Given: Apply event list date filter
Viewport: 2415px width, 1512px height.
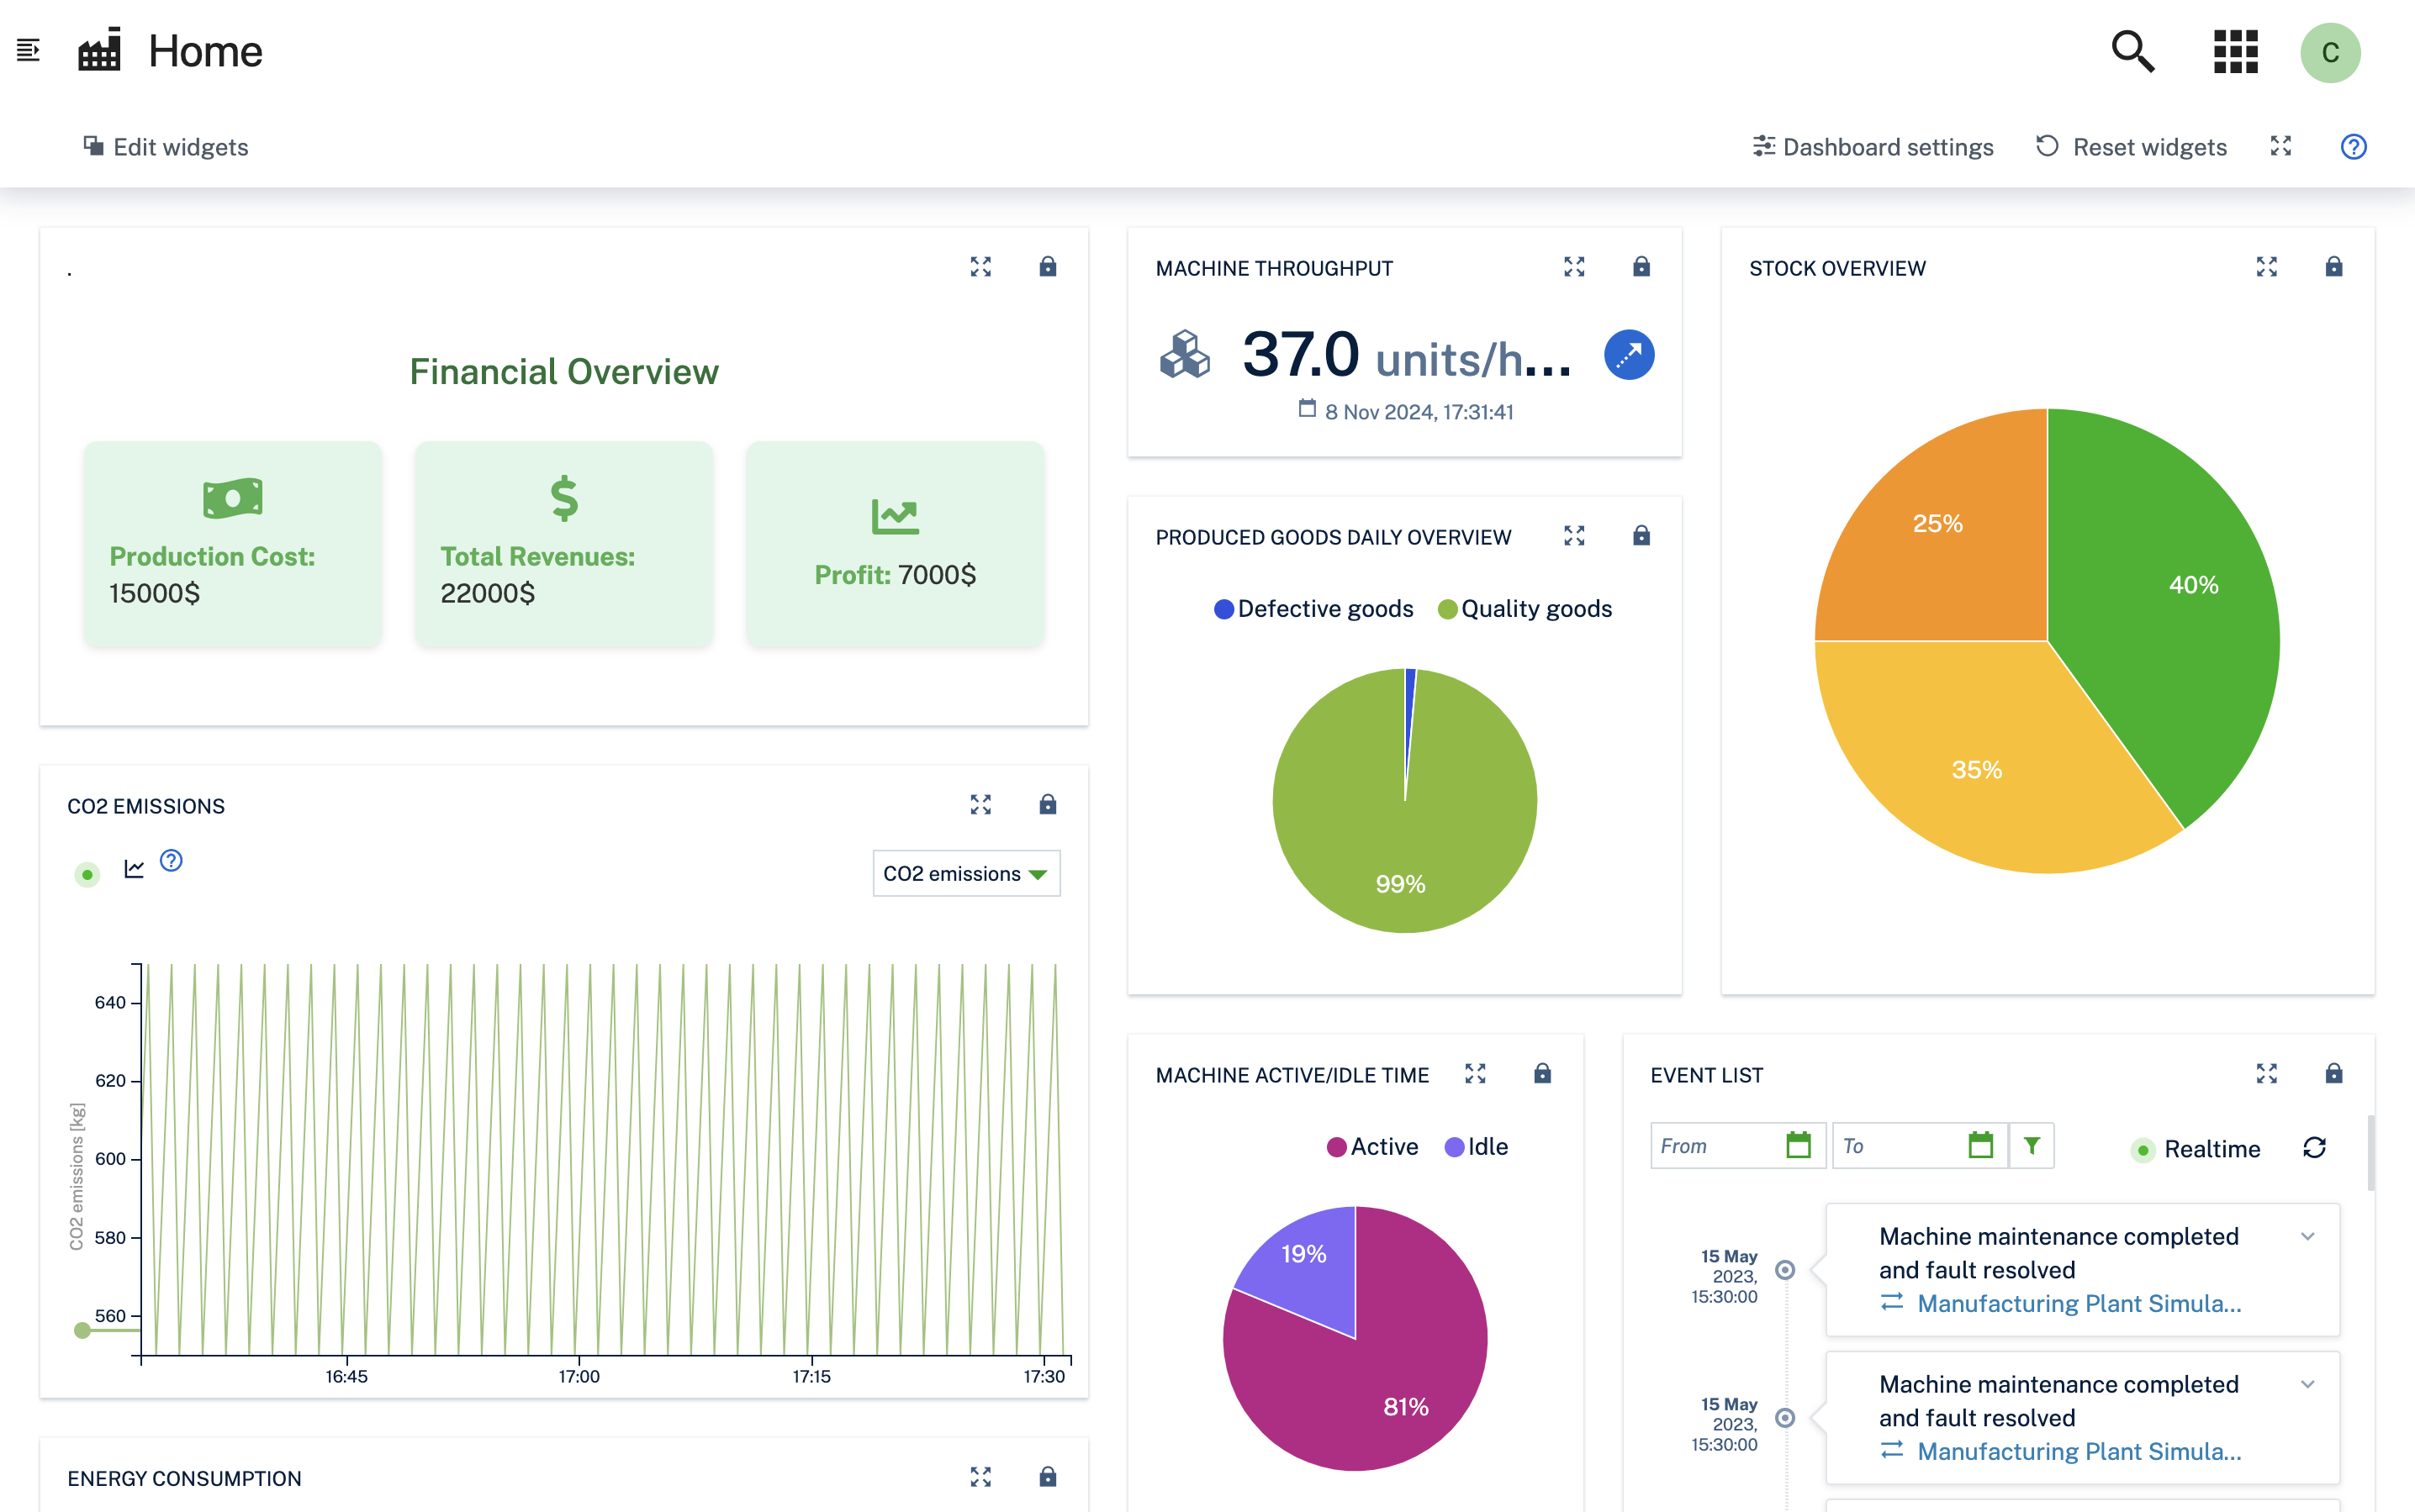Looking at the screenshot, I should [x=2032, y=1145].
